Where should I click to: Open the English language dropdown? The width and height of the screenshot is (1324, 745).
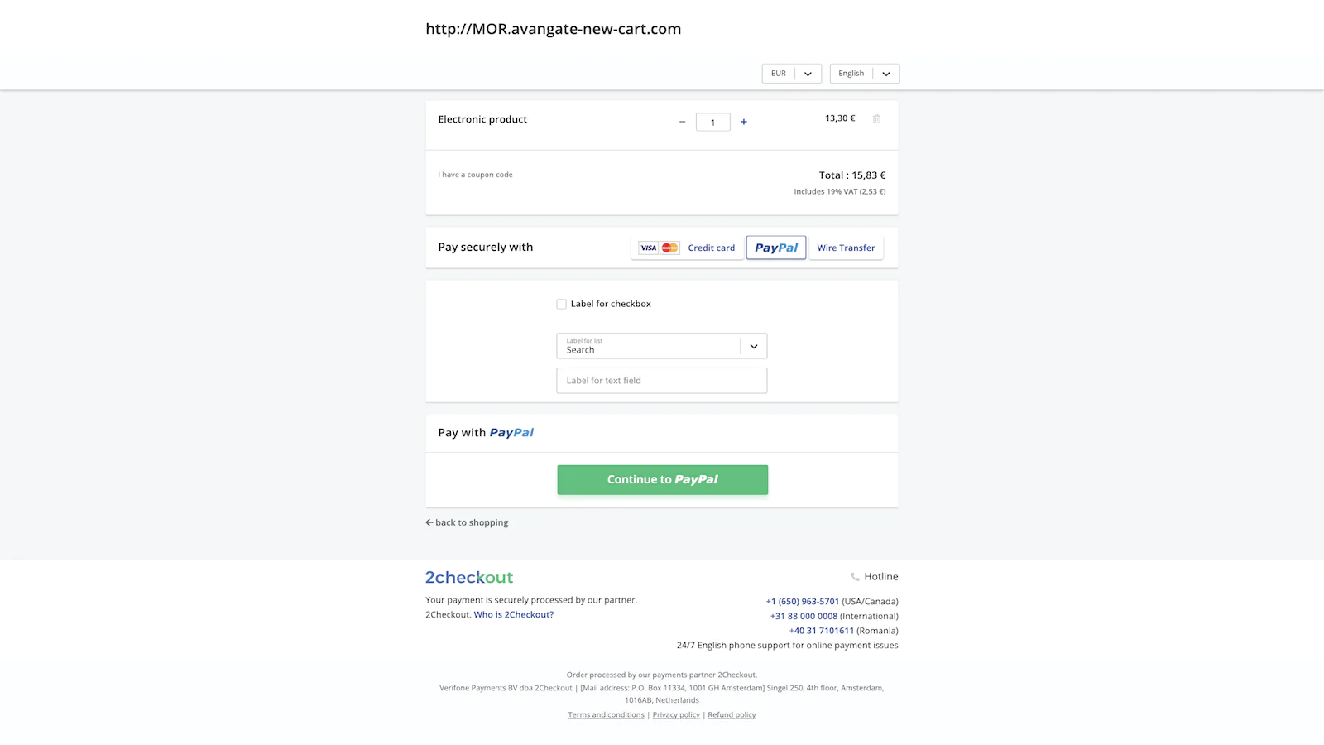[x=864, y=74]
